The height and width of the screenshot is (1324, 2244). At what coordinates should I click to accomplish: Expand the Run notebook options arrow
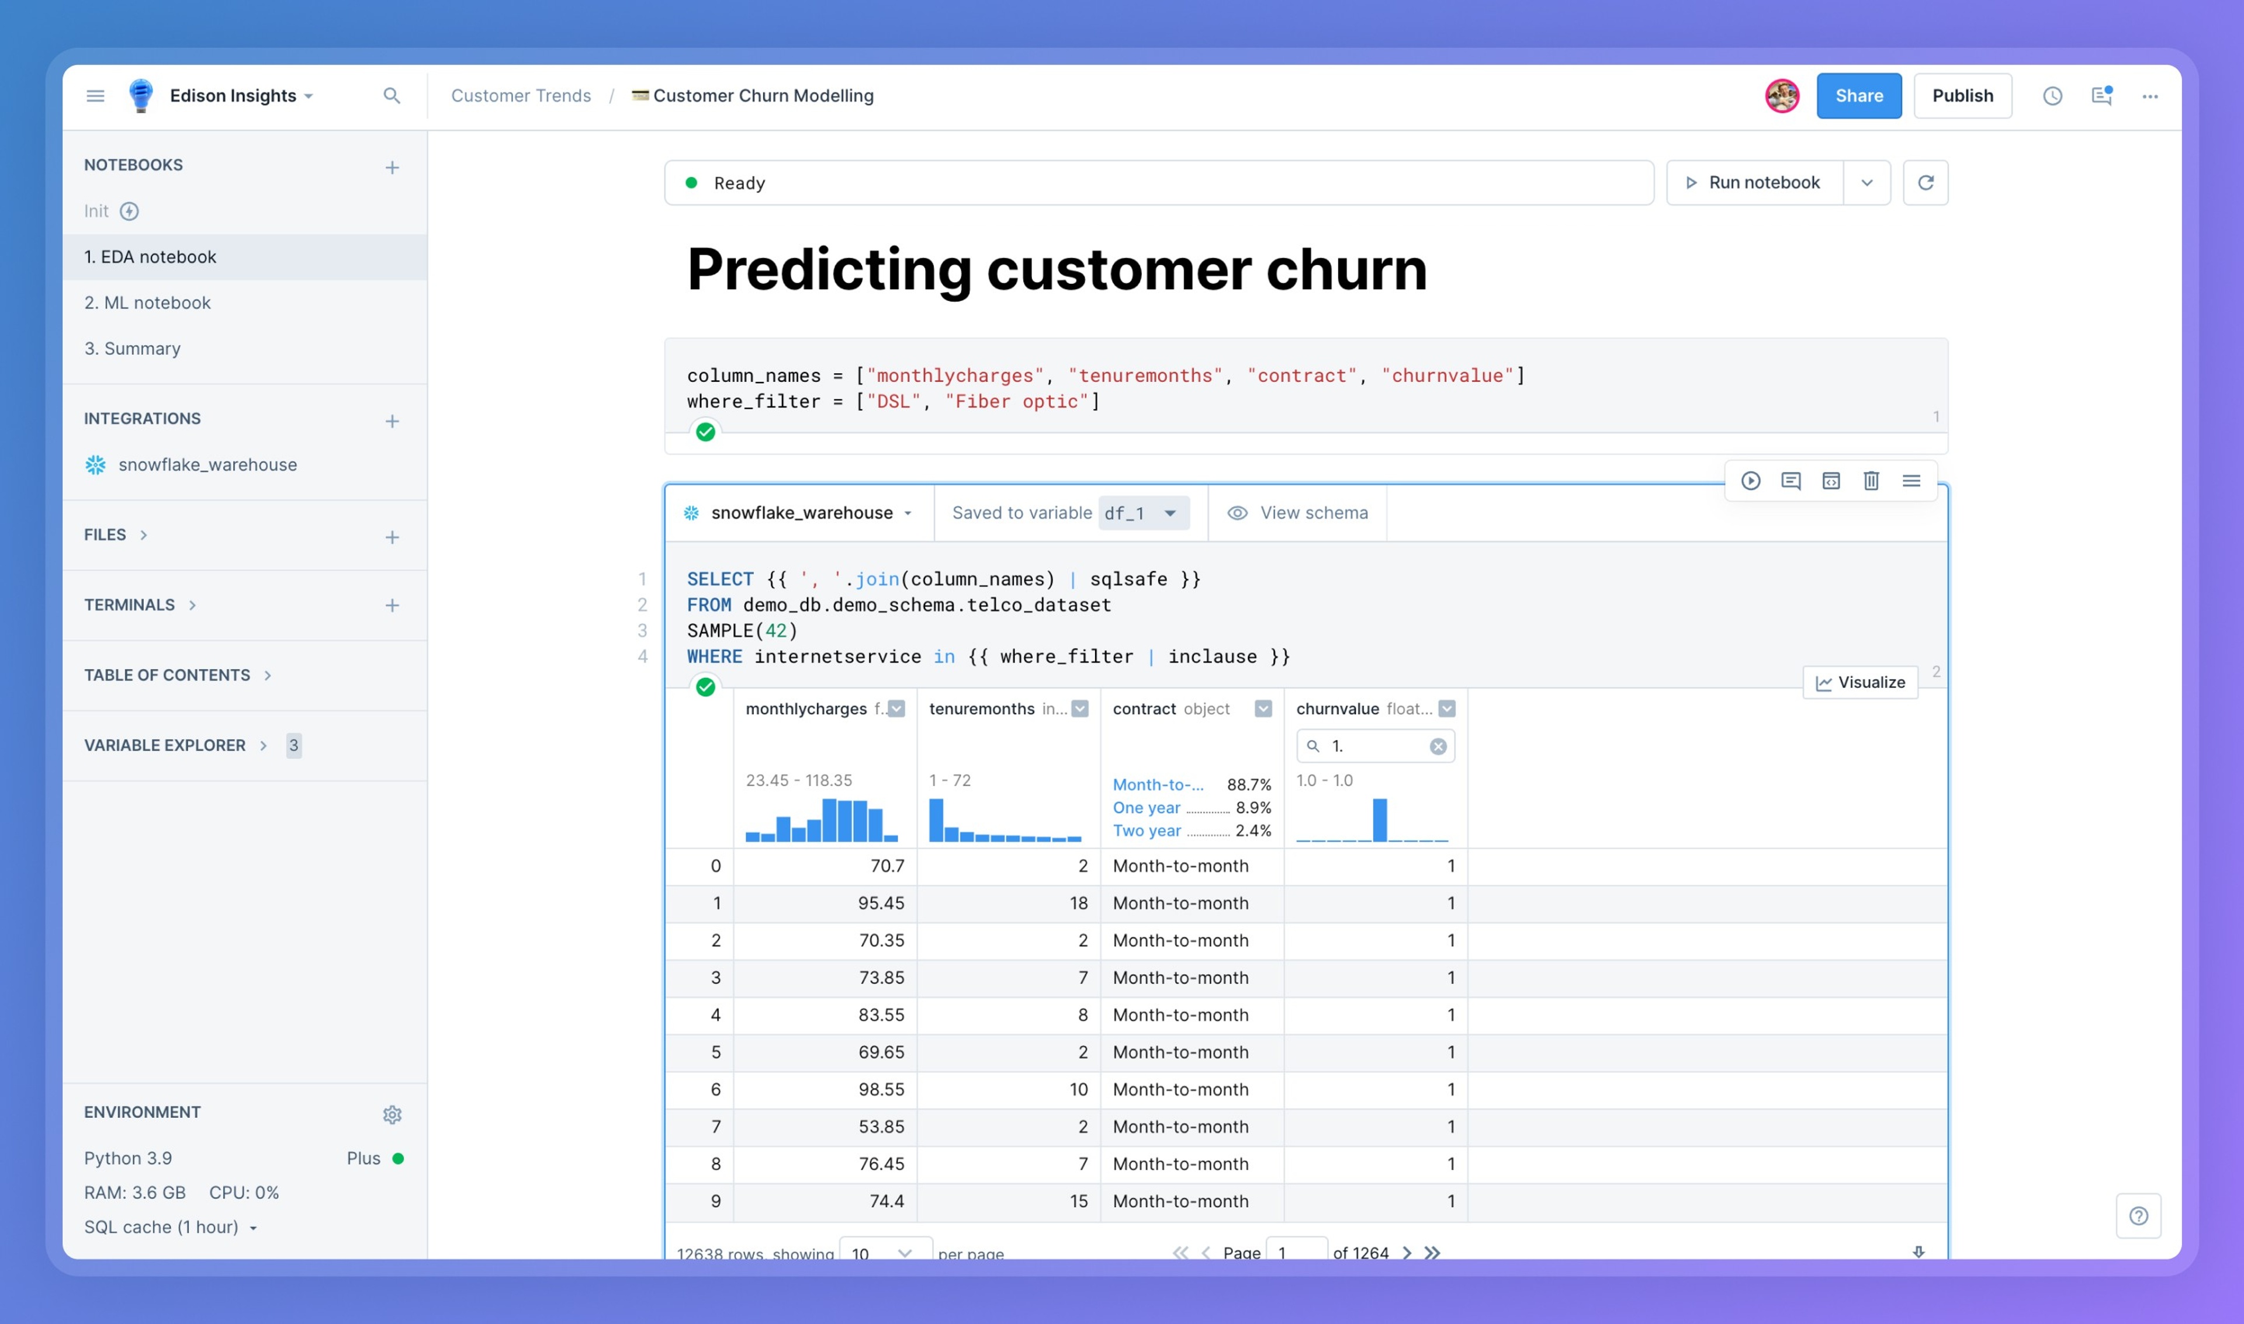[1866, 183]
